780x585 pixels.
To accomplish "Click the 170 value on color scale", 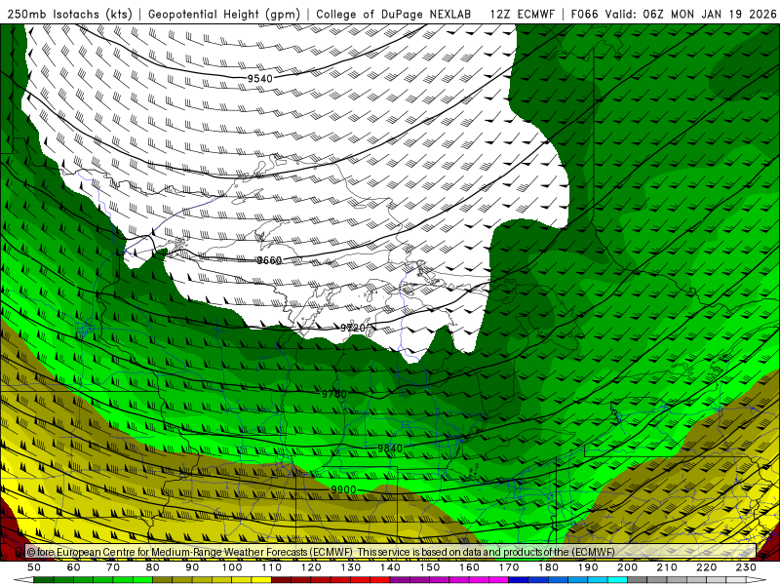I will click(509, 567).
